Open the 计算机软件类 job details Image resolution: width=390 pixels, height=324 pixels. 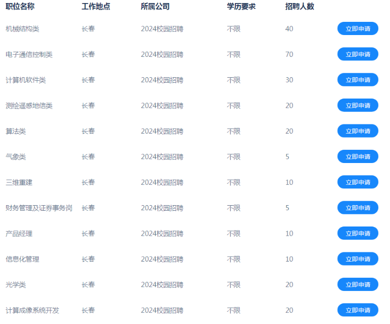[26, 80]
